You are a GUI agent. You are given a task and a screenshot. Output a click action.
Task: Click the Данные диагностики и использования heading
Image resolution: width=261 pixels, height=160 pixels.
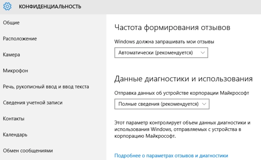pos(184,79)
